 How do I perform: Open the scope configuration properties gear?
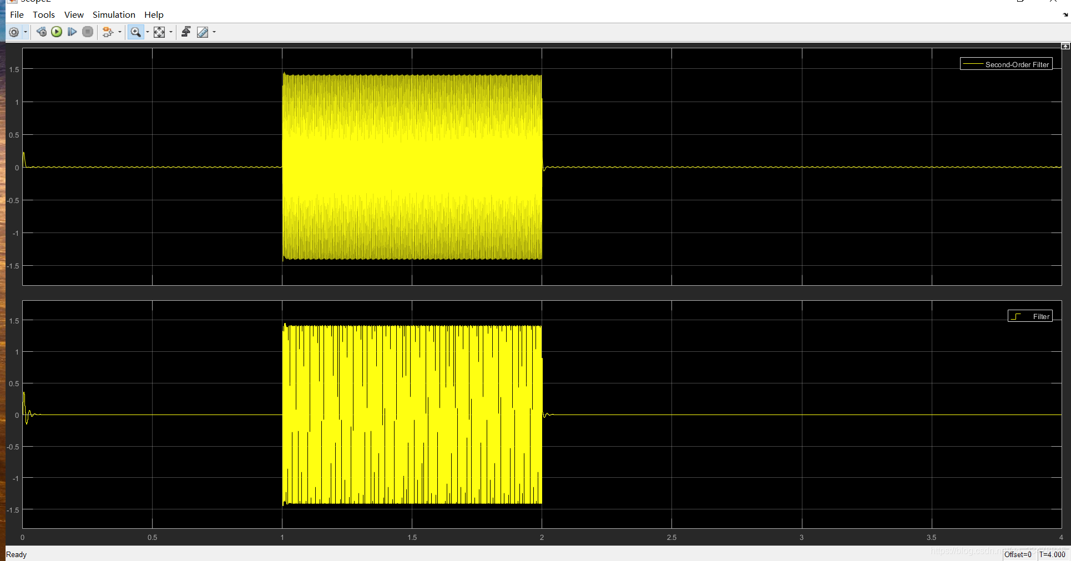[14, 32]
